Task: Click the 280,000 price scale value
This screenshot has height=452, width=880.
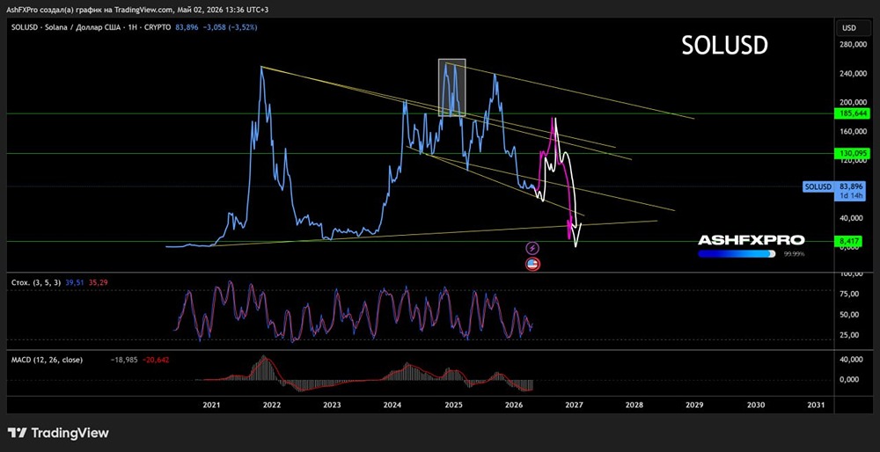Action: (x=854, y=44)
